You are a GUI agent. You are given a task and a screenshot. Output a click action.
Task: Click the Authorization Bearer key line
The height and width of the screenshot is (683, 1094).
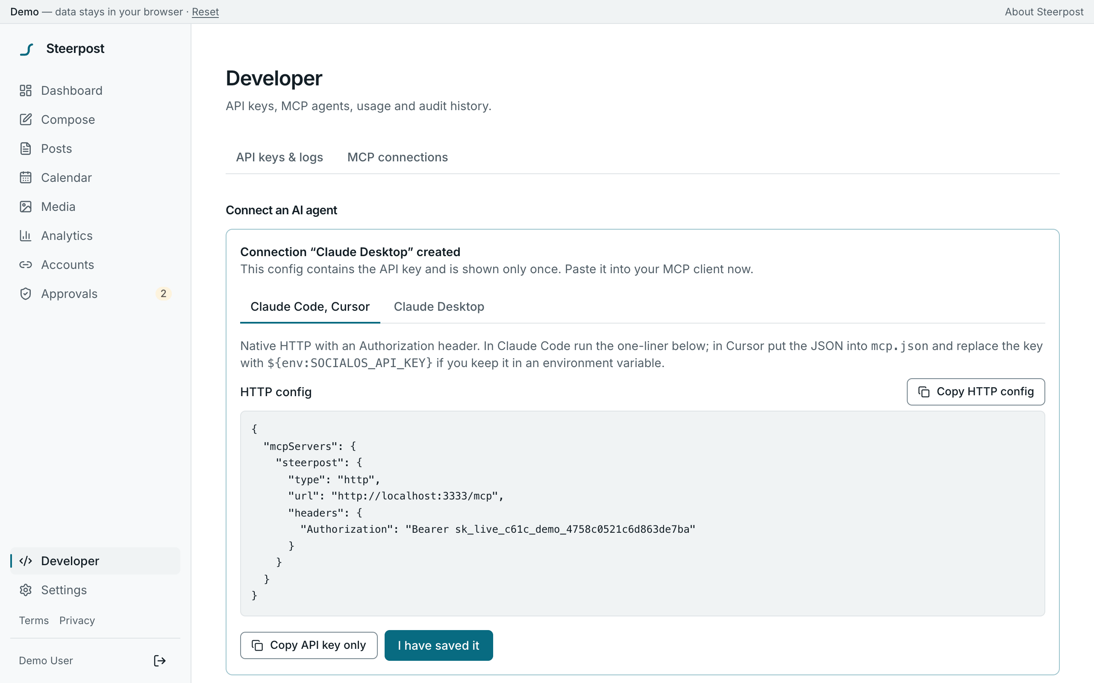pos(498,529)
